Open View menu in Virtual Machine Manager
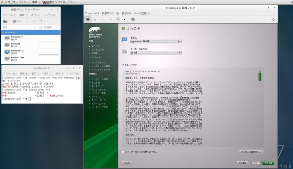Image resolution: width=293 pixels, height=169 pixels. click(x=36, y=15)
